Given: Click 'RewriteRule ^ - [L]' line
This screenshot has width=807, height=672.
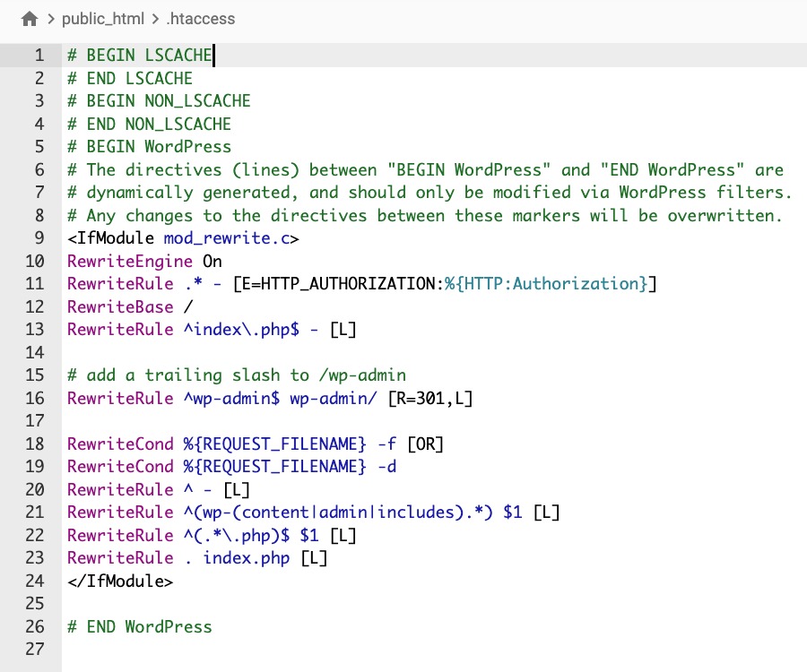Looking at the screenshot, I should (159, 490).
